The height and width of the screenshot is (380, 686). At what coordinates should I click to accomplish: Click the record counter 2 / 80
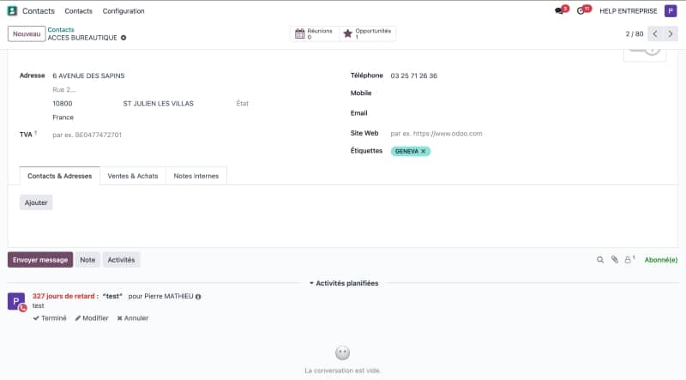pyautogui.click(x=634, y=33)
